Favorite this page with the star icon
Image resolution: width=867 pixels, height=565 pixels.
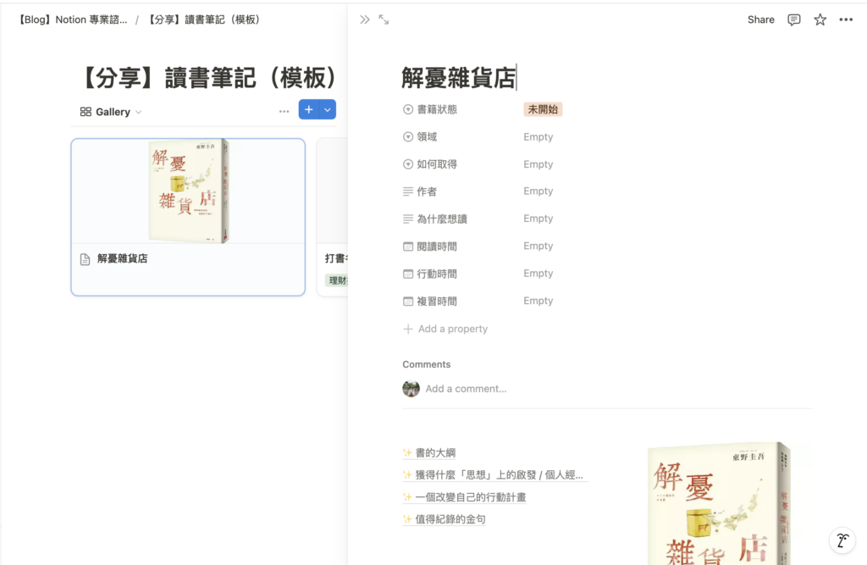[820, 19]
